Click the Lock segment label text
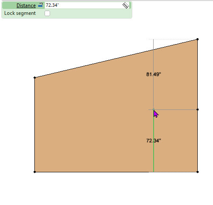Screen dimensions: 213x205 click(x=20, y=13)
